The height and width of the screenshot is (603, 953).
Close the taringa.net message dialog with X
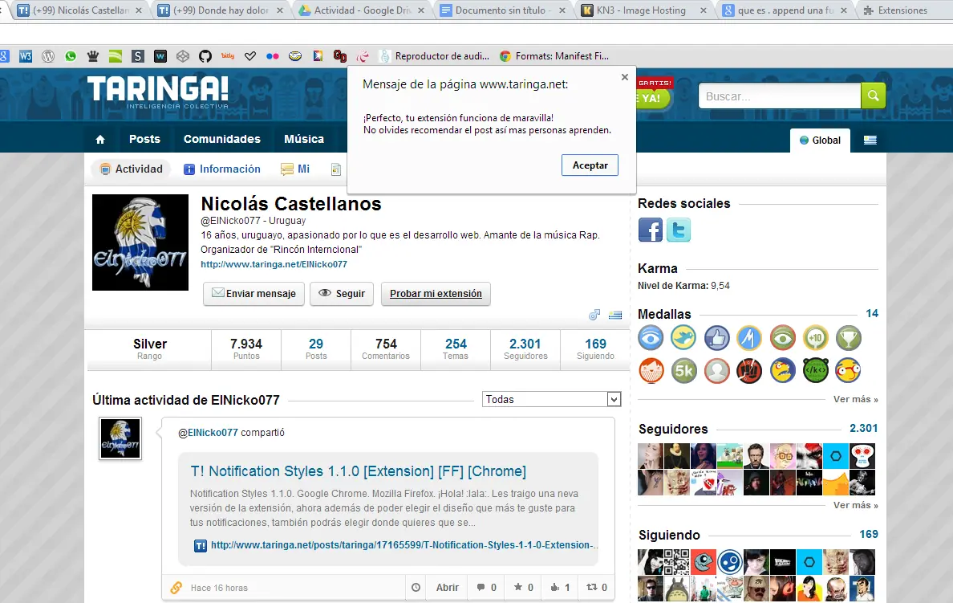[625, 77]
